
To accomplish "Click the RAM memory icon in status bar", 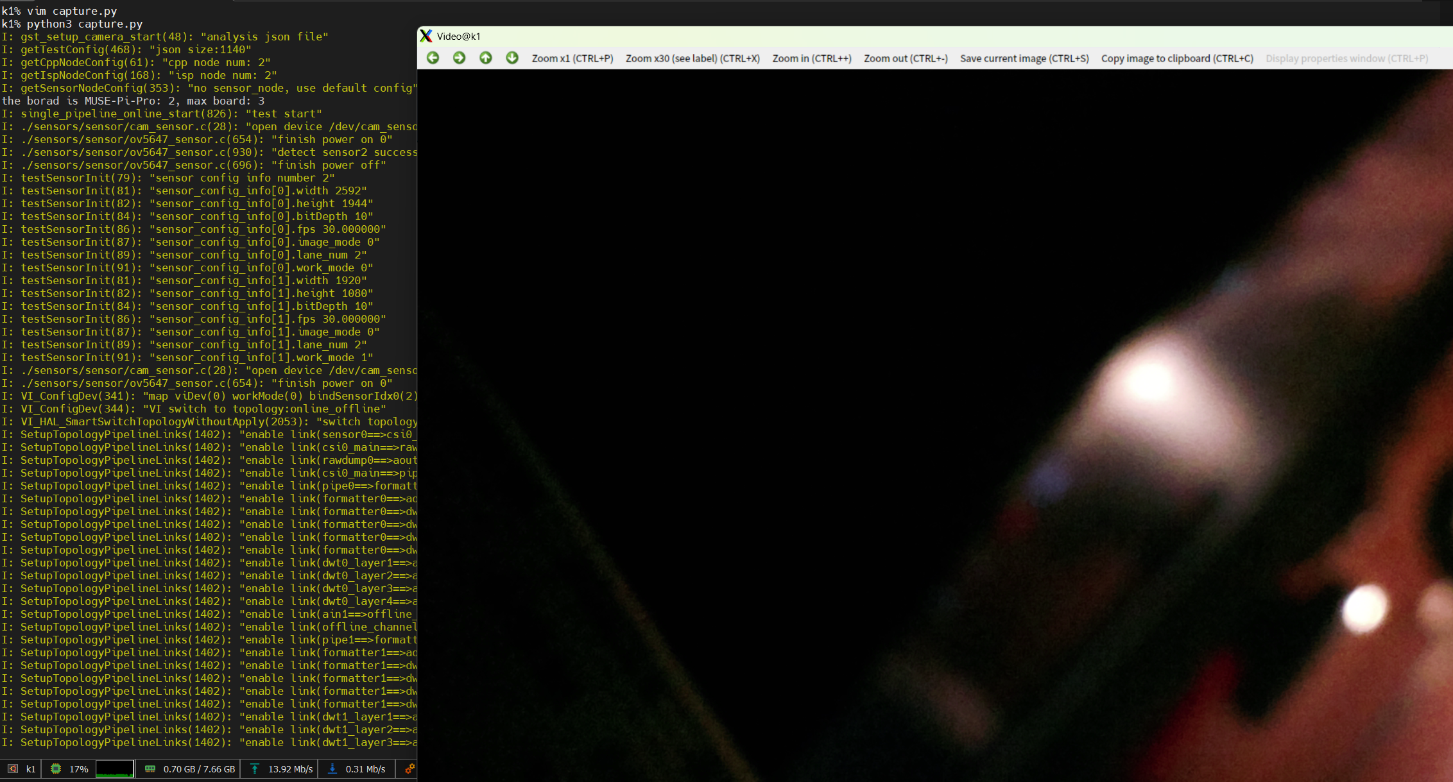I will click(150, 769).
